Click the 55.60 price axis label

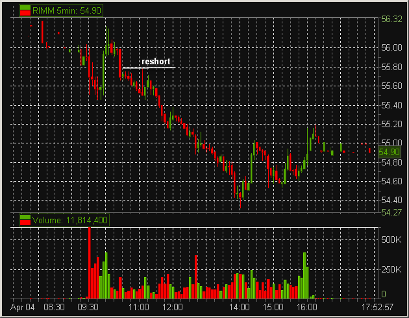[x=391, y=86]
